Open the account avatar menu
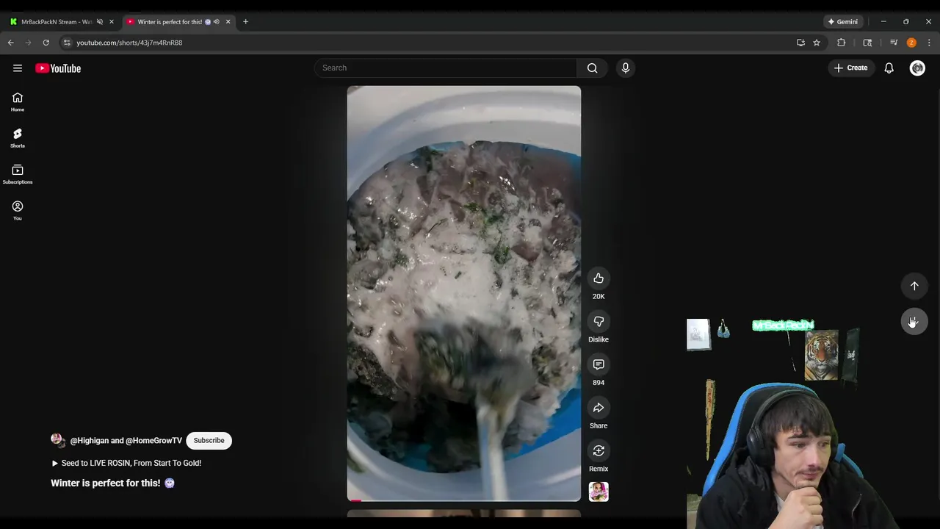The height and width of the screenshot is (529, 940). 917,68
